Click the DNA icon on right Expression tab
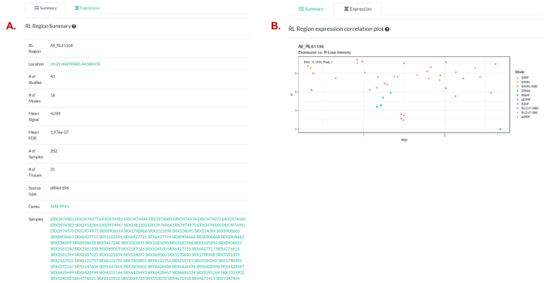 tap(346, 8)
